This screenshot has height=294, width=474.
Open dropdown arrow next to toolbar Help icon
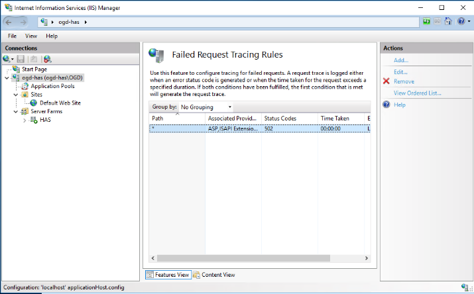click(x=469, y=21)
